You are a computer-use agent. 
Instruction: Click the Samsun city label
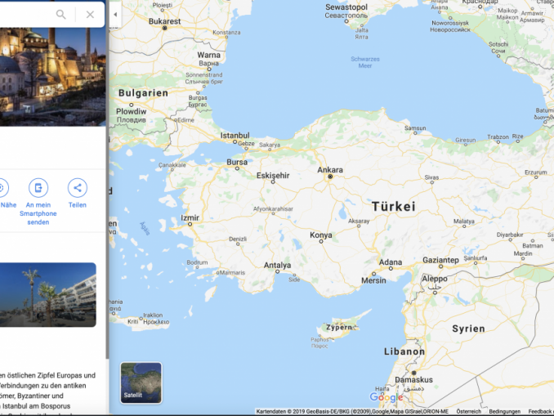415,128
